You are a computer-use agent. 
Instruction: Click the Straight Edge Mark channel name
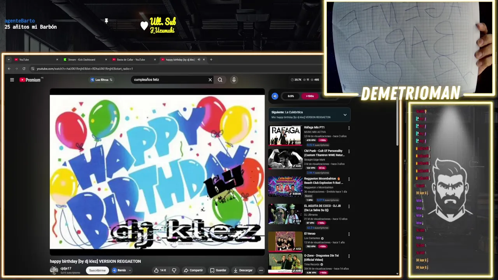tap(315, 160)
